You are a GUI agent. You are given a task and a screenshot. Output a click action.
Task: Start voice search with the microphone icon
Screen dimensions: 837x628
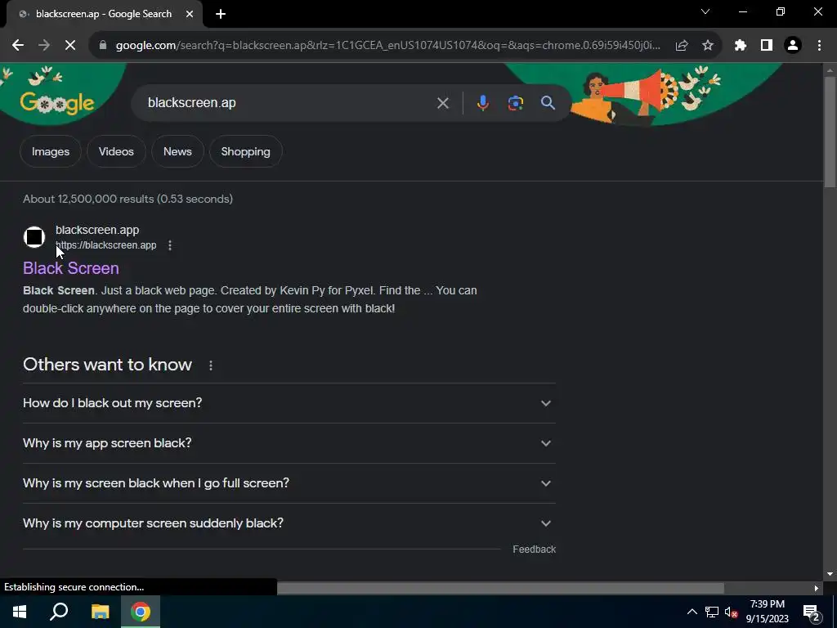pos(482,103)
